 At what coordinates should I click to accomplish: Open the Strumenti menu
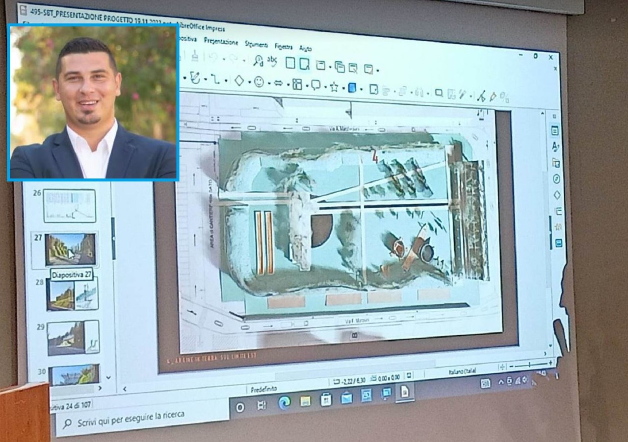coord(256,44)
